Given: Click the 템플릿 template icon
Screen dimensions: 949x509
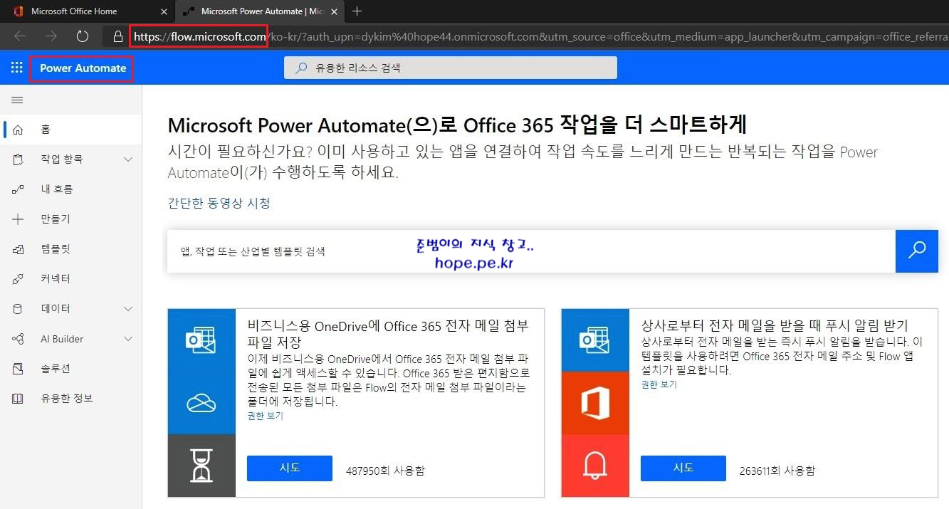Looking at the screenshot, I should point(19,249).
